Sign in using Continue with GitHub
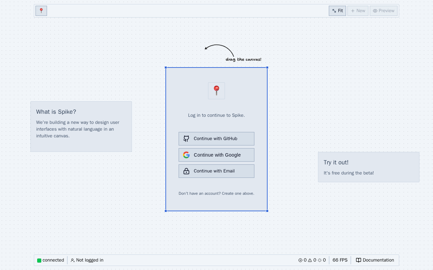Image resolution: width=433 pixels, height=270 pixels. coord(216,139)
